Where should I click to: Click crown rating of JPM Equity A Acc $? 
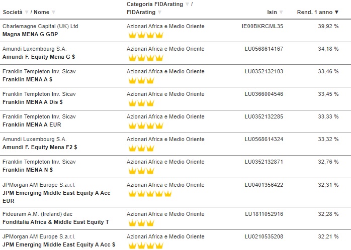point(146,245)
